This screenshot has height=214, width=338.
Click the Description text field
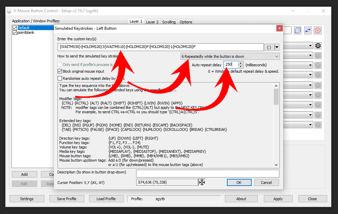(208, 173)
